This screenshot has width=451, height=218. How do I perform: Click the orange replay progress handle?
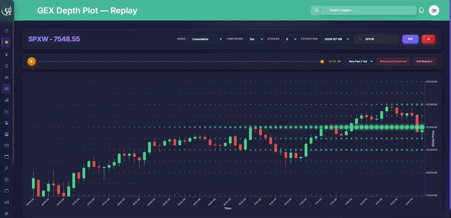pos(322,62)
